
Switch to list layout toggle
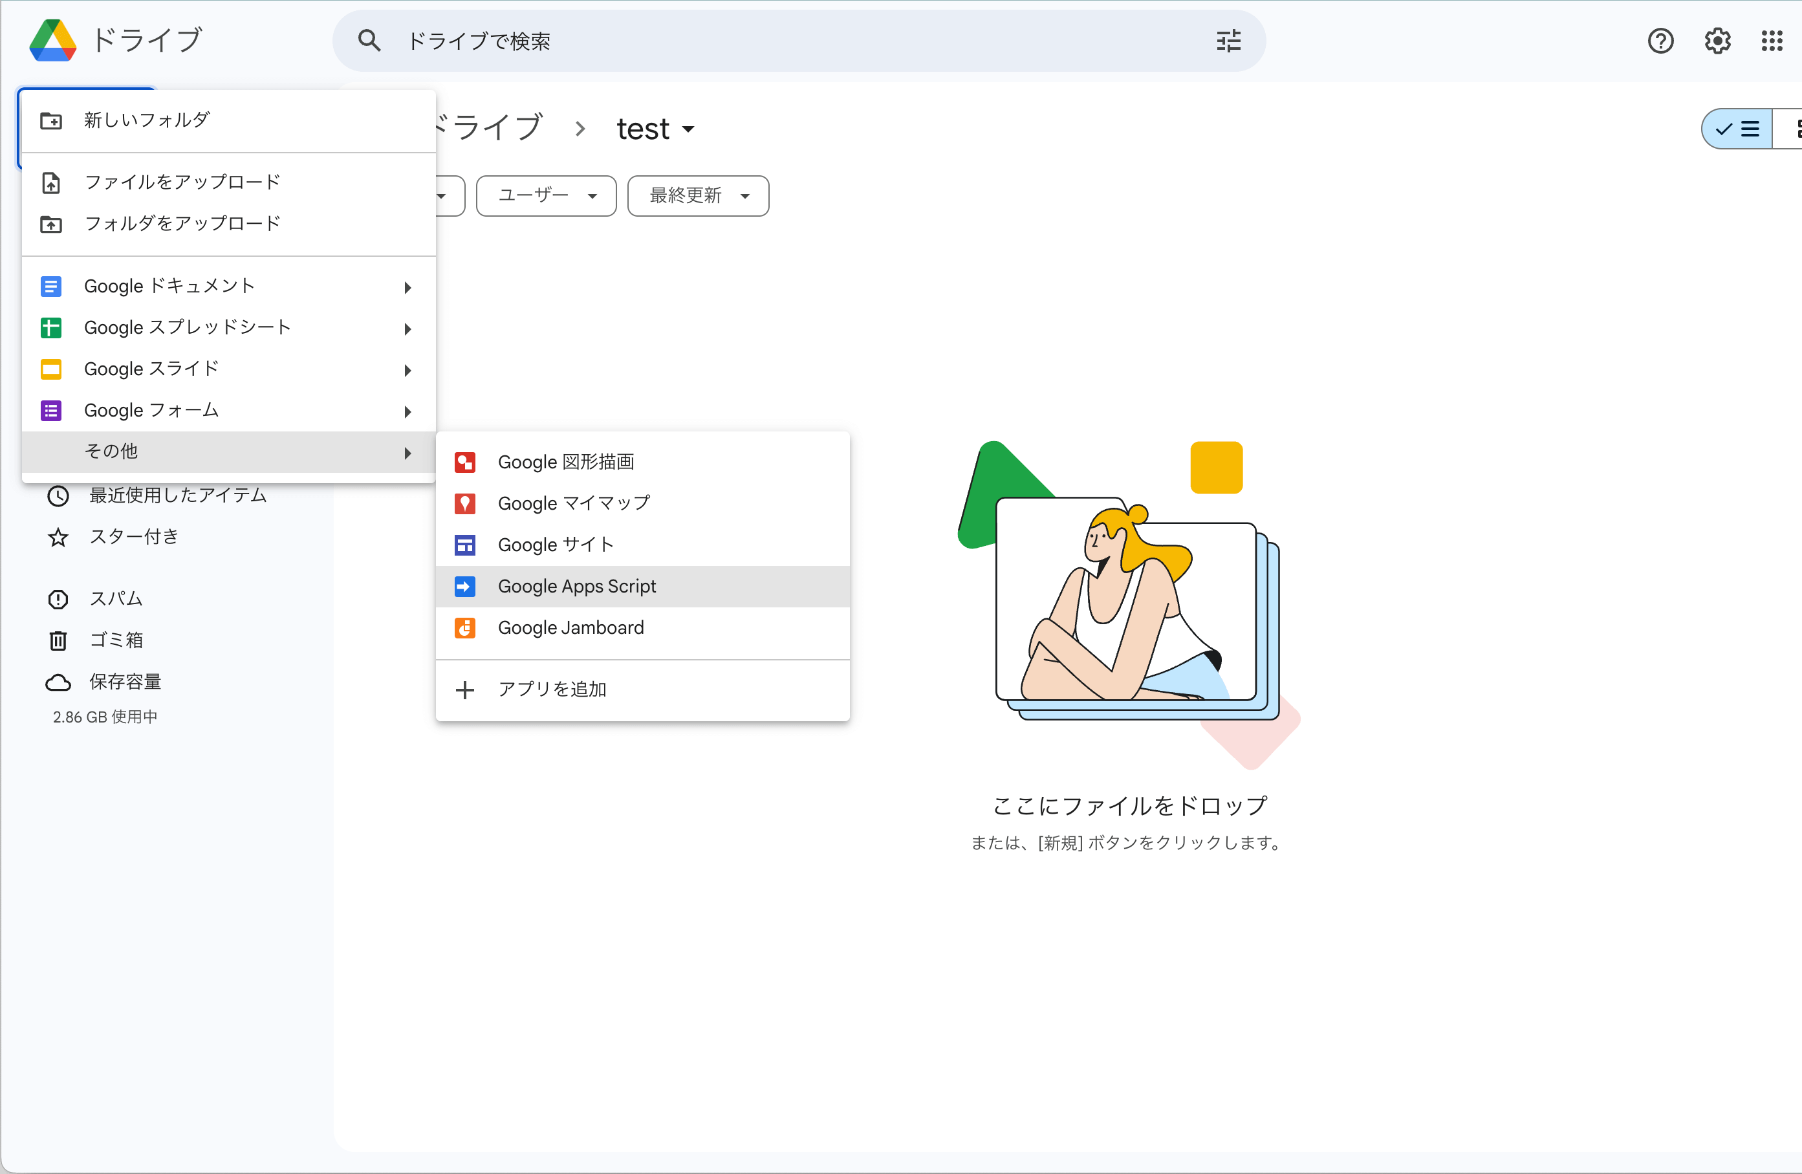click(1737, 129)
